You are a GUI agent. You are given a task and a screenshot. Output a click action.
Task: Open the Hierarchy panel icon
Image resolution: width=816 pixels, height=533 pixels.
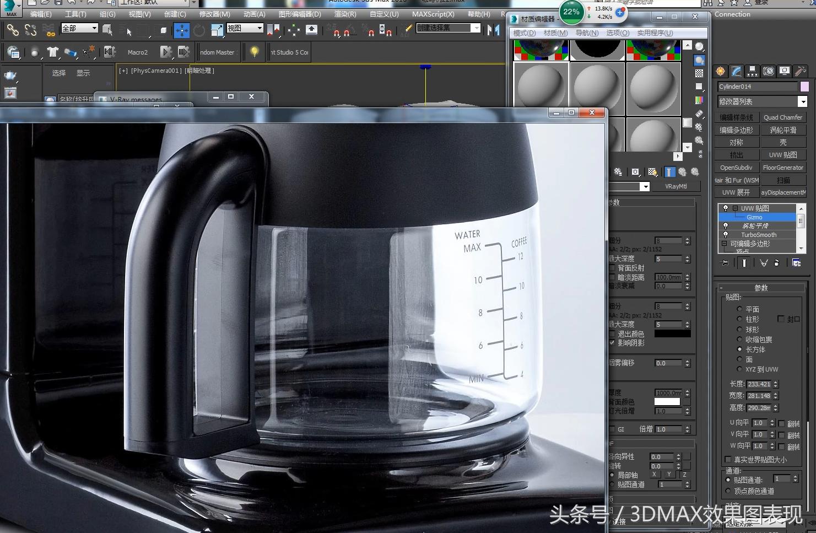pyautogui.click(x=752, y=71)
